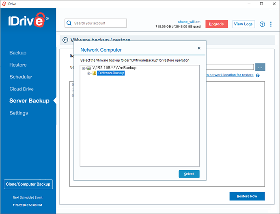Click the IDrive logo in sidebar
Image resolution: width=280 pixels, height=214 pixels.
point(28,20)
